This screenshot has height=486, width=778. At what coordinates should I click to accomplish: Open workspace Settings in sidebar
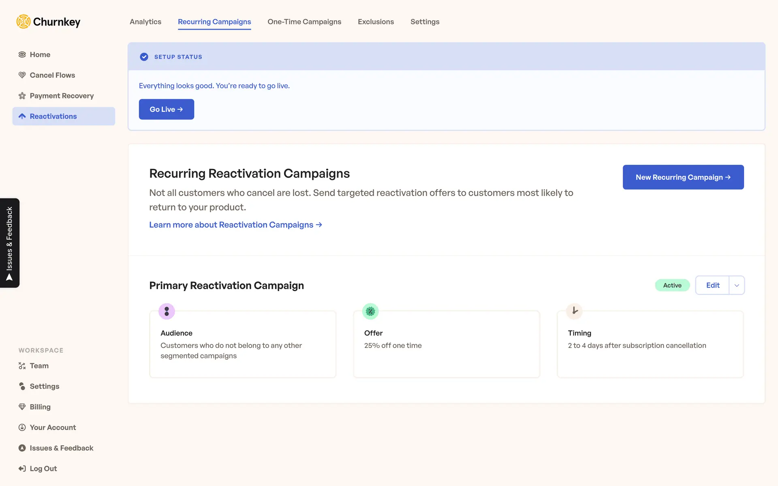[44, 386]
